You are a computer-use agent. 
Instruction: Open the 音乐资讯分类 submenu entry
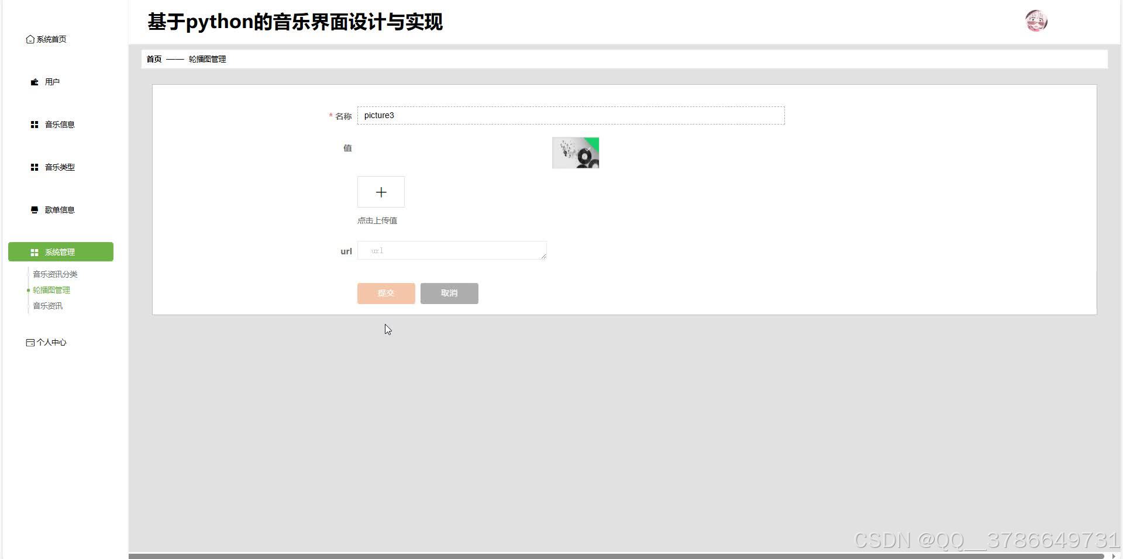coord(56,274)
